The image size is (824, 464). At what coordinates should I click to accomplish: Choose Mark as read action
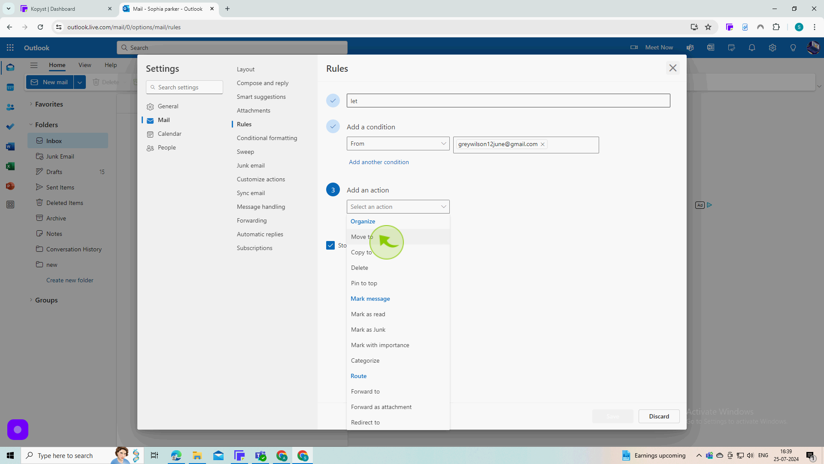[398, 314]
